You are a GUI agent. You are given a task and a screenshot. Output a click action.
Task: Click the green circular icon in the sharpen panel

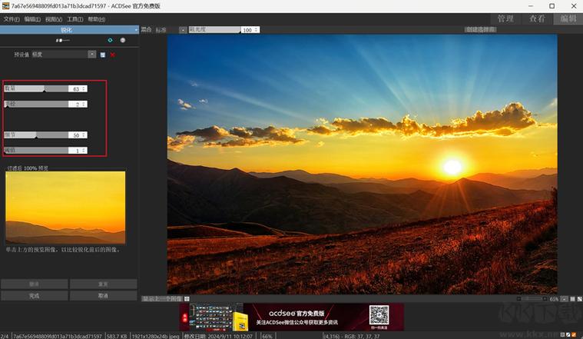coord(110,40)
